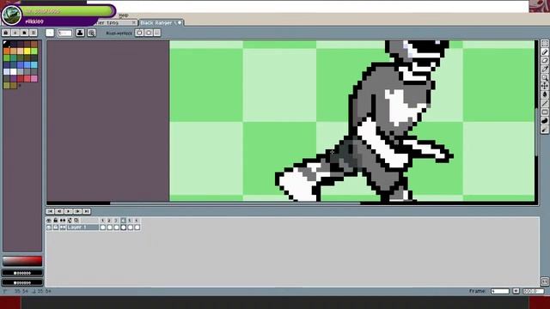Select frame 2 header in timeline
The image size is (550, 309).
pos(109,221)
